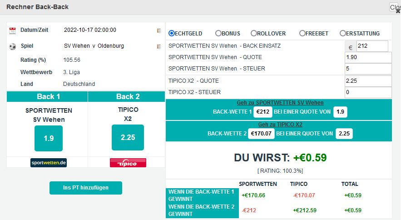Click the Back Einsatz field showing 212
The height and width of the screenshot is (220, 401).
pos(372,46)
